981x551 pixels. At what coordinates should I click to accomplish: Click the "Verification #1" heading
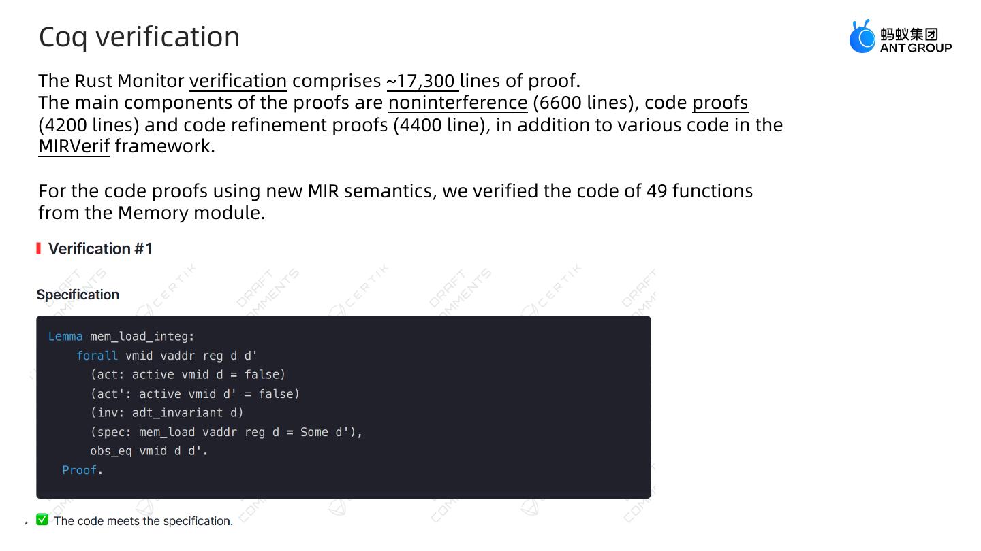point(100,248)
